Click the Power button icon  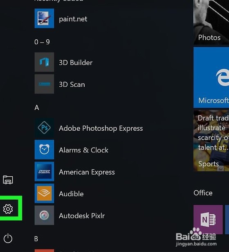(8, 238)
